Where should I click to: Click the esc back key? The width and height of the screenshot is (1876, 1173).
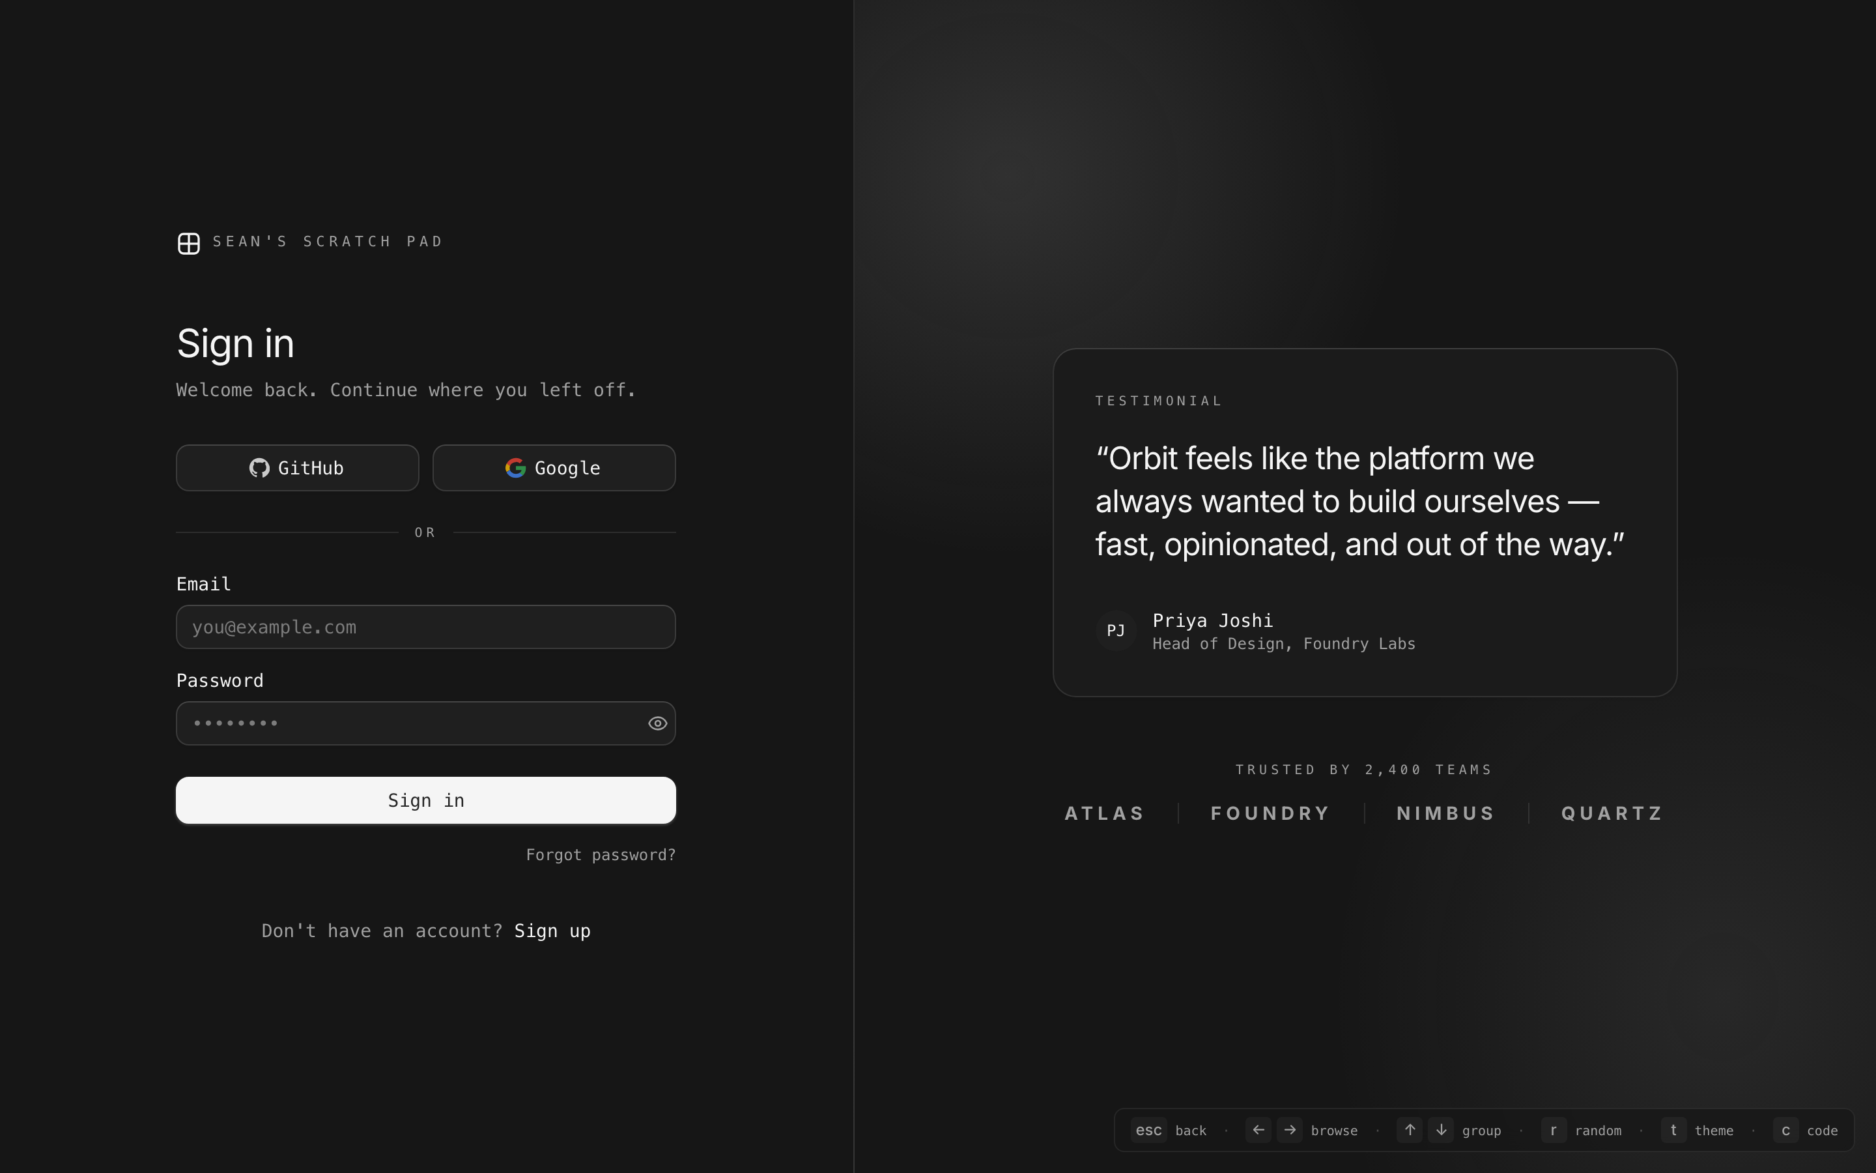click(1148, 1131)
